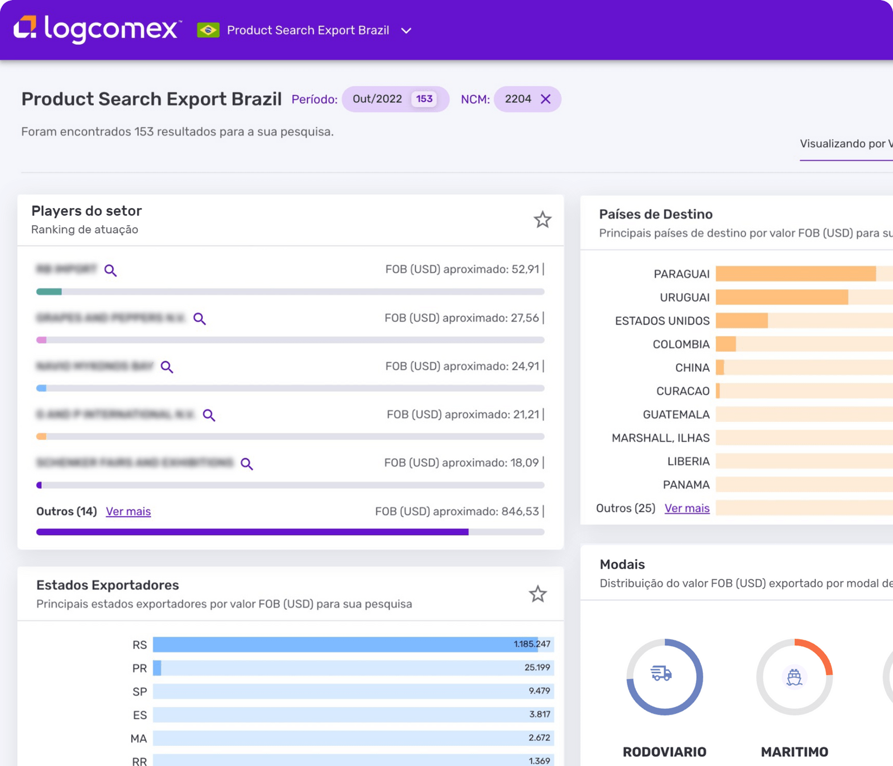Click magnifier beside fourth ranked player

(x=209, y=415)
